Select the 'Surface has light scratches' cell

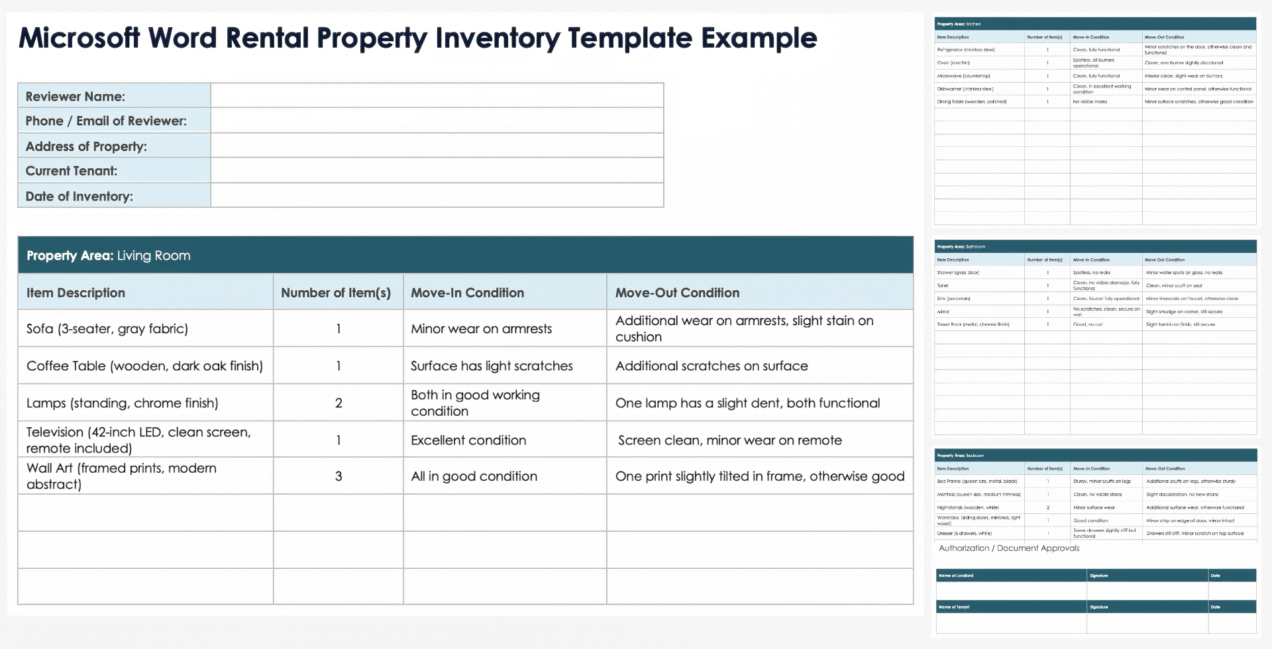pyautogui.click(x=505, y=366)
